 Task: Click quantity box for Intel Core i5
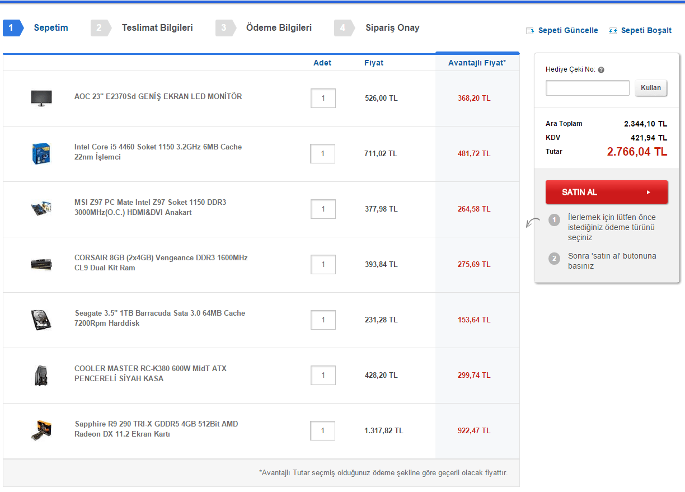pyautogui.click(x=323, y=153)
